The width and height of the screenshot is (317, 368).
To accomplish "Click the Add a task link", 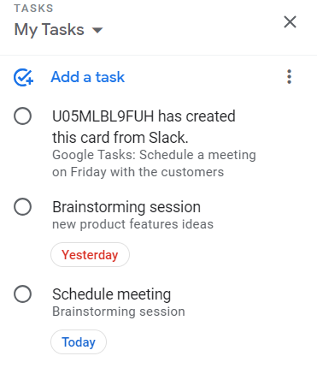I will click(x=88, y=77).
